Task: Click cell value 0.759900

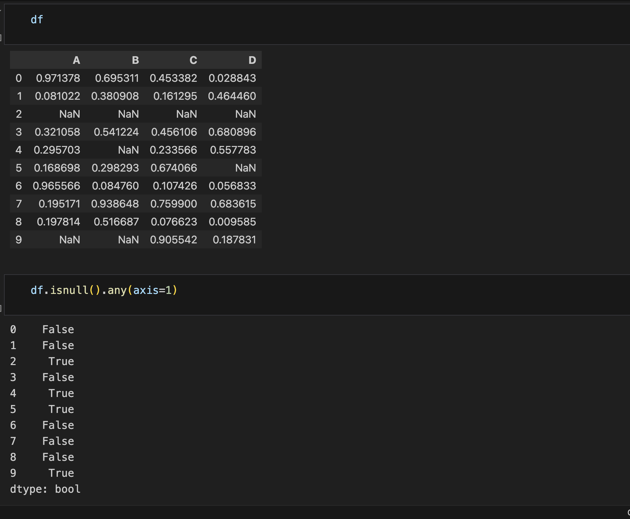Action: [174, 204]
